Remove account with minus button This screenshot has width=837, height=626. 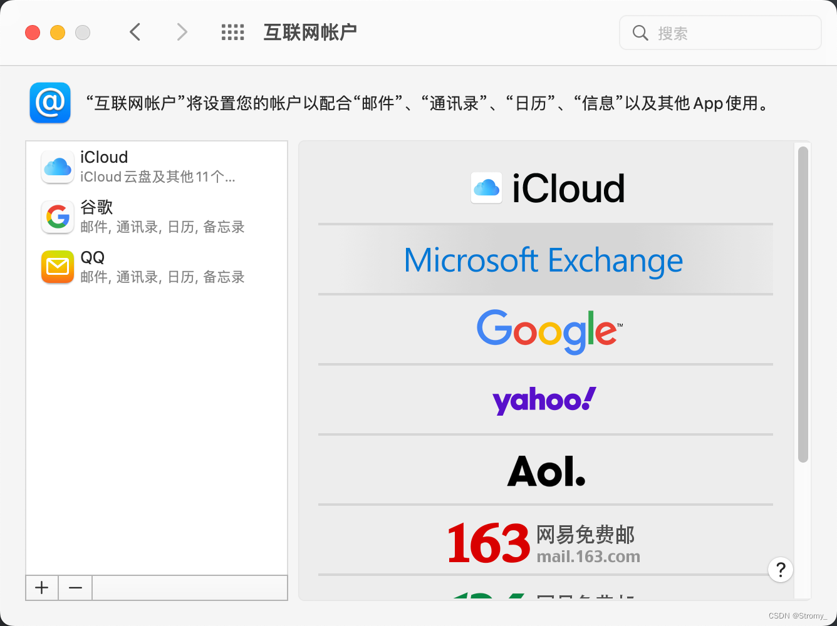tap(75, 588)
